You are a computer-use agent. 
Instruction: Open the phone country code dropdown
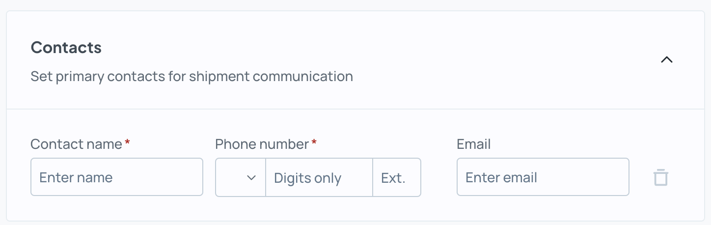coord(241,177)
